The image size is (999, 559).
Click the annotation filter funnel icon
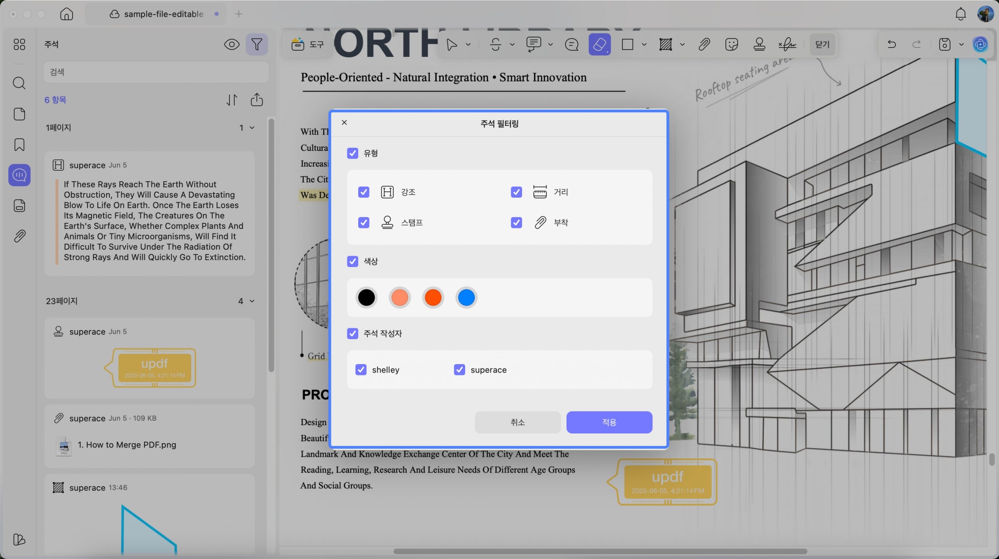tap(256, 44)
